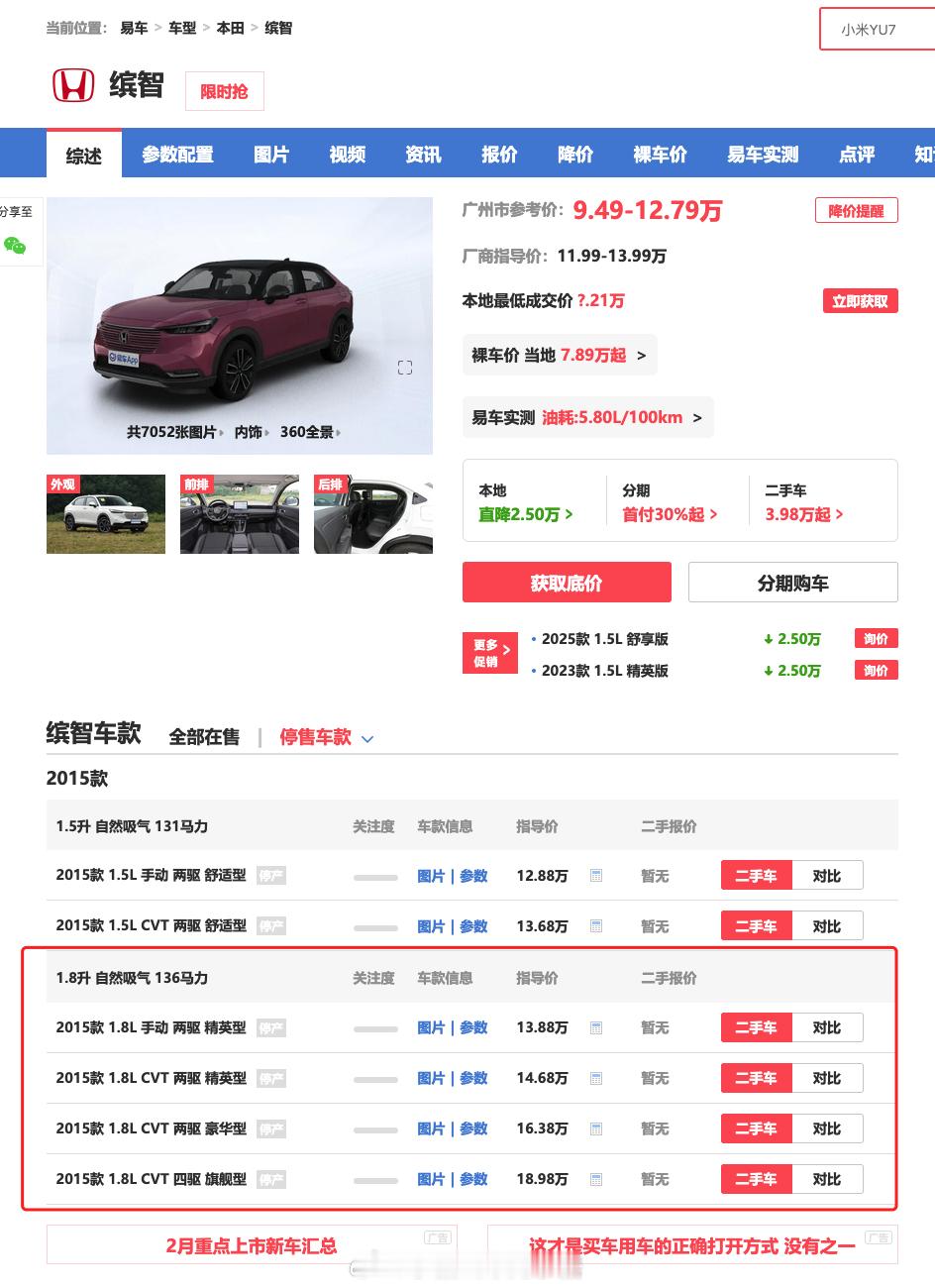Screen dimensions: 935x1288
Task: Click 立即获取 button
Action: (x=860, y=301)
